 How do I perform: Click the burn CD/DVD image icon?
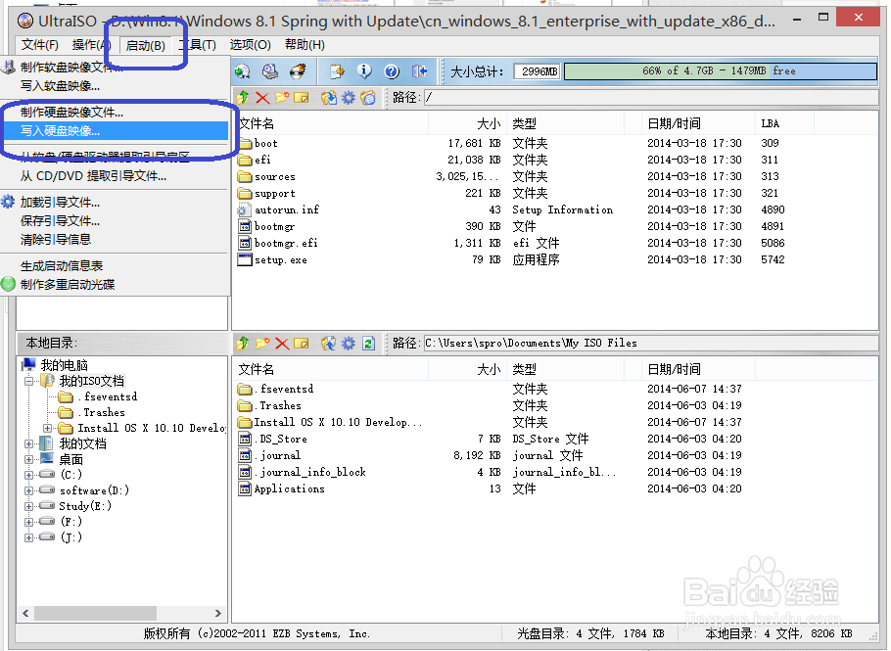click(x=298, y=71)
